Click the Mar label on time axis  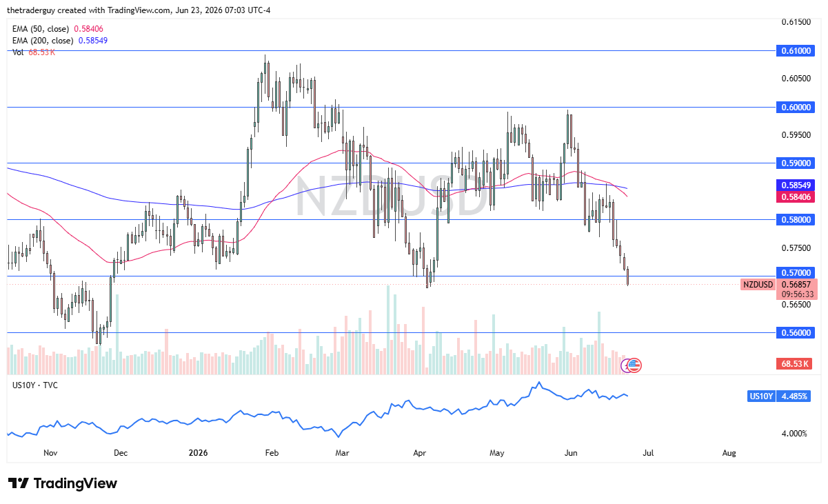[x=343, y=453]
